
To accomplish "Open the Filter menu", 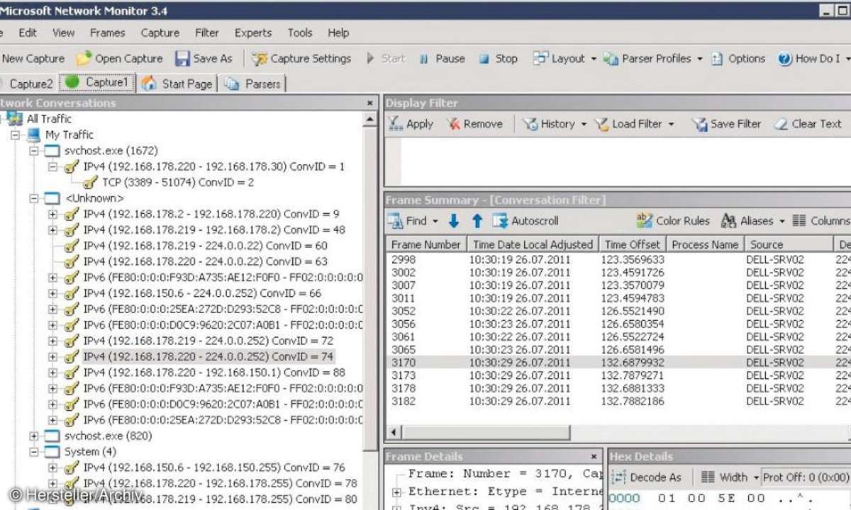I will coord(207,33).
